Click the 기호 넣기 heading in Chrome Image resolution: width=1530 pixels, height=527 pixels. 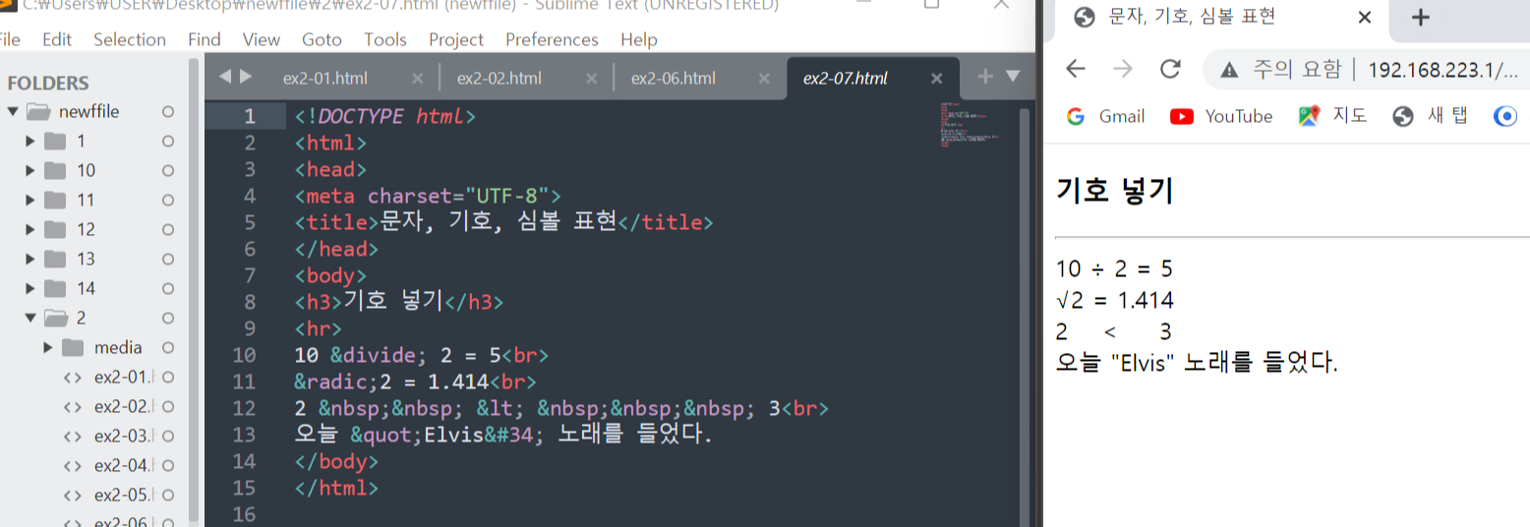pos(1115,190)
